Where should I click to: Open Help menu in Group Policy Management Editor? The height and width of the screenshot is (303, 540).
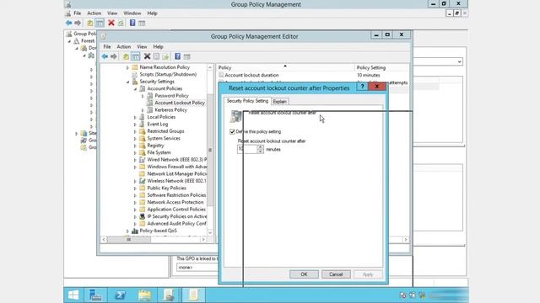(158, 47)
